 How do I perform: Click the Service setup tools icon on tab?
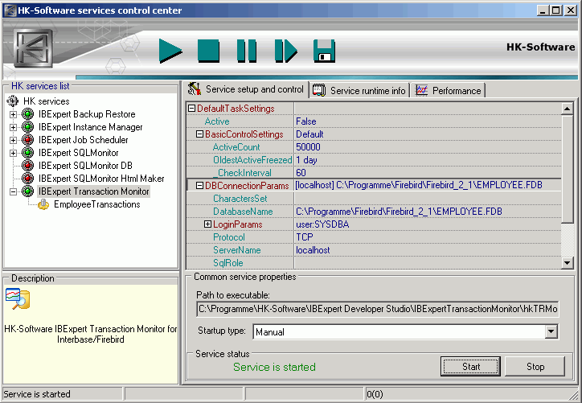(194, 89)
